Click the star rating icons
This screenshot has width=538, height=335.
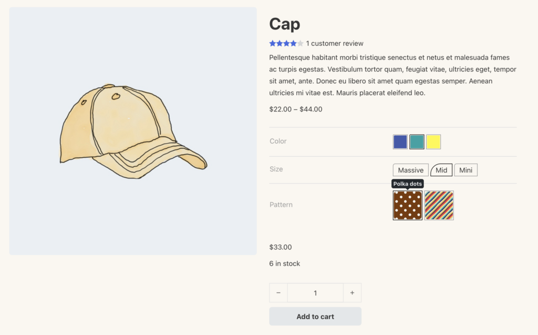point(286,44)
